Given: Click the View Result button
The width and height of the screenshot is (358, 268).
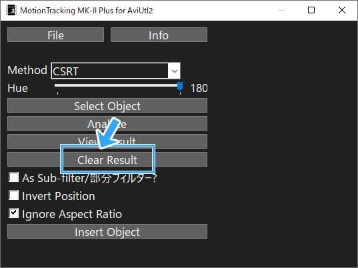Looking at the screenshot, I should [x=107, y=141].
